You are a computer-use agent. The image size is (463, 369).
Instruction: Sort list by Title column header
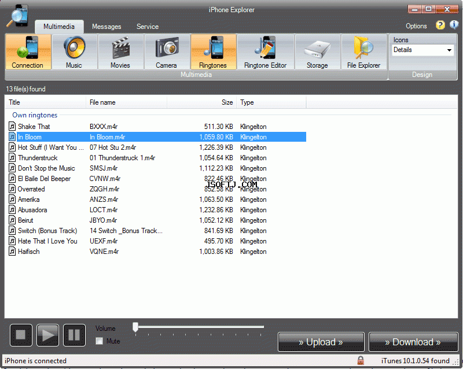pos(46,102)
